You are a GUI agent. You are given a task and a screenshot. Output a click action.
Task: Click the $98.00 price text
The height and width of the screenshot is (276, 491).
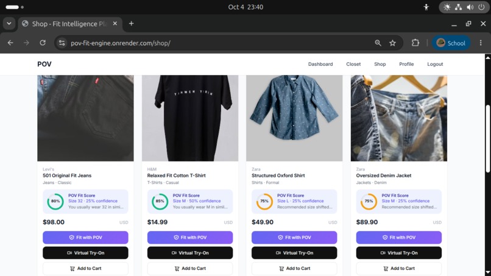[x=54, y=222]
